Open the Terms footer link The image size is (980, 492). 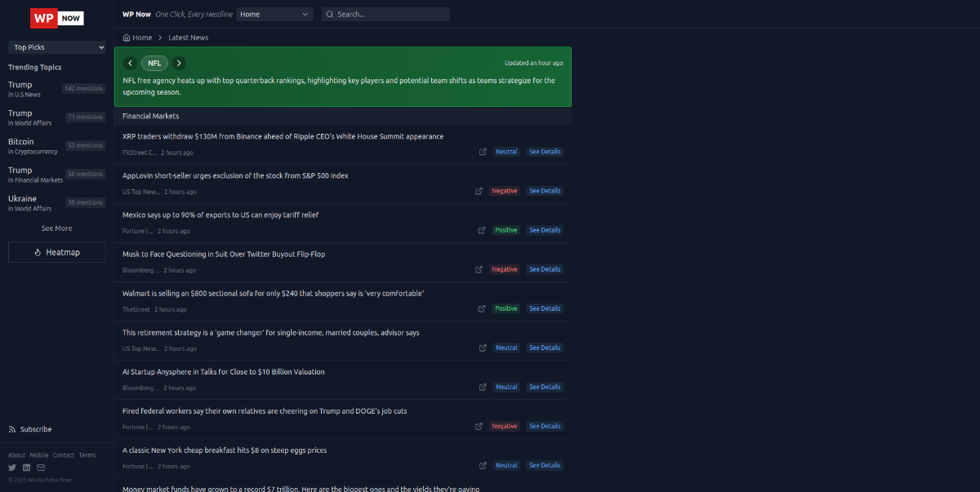point(87,455)
